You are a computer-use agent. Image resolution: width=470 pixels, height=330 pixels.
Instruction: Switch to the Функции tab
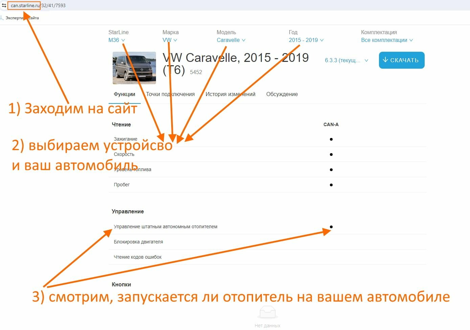125,94
